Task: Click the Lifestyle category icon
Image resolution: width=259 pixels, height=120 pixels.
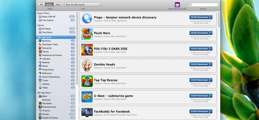Action: 40,59
